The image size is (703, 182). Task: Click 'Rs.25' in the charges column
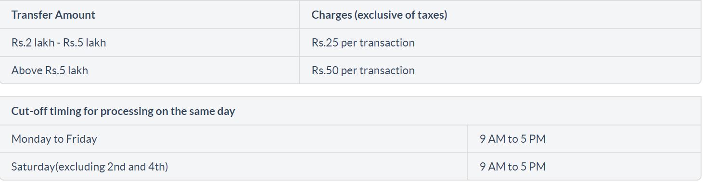(325, 43)
